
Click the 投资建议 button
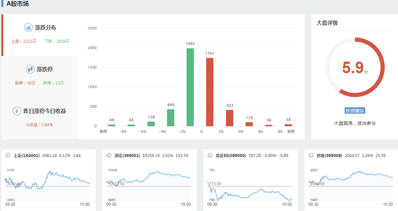355,111
